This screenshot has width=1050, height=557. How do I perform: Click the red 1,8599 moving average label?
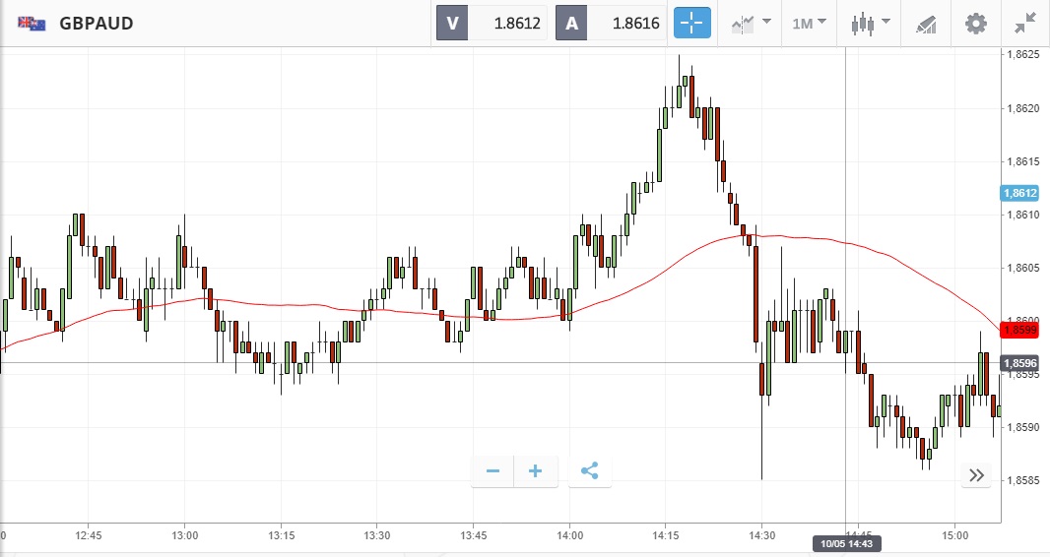[x=1021, y=329]
